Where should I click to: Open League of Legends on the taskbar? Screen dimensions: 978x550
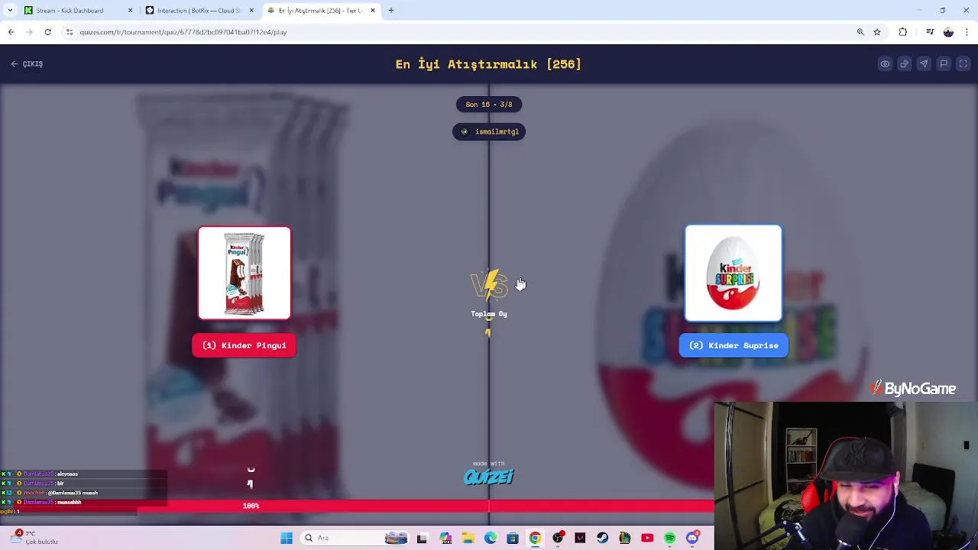pyautogui.click(x=625, y=538)
